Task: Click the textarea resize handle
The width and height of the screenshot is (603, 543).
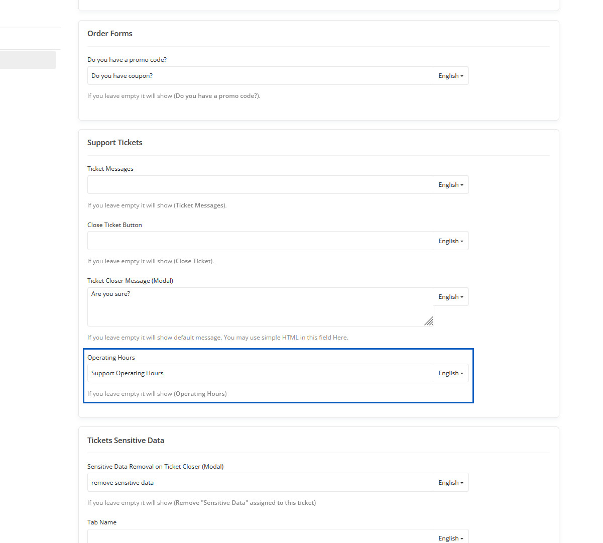Action: [429, 321]
